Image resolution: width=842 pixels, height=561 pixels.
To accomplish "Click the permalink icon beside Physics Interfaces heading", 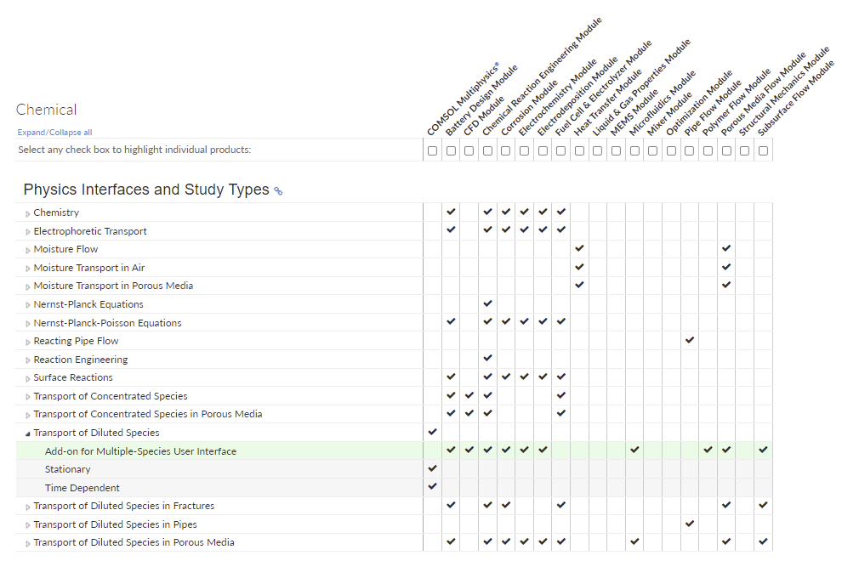I will point(278,191).
